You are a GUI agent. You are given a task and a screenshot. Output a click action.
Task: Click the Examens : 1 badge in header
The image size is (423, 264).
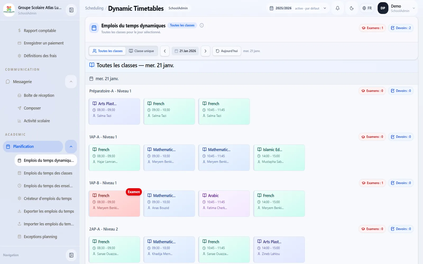click(x=373, y=28)
